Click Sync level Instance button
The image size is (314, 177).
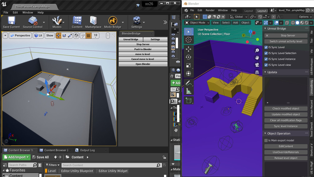point(286,126)
